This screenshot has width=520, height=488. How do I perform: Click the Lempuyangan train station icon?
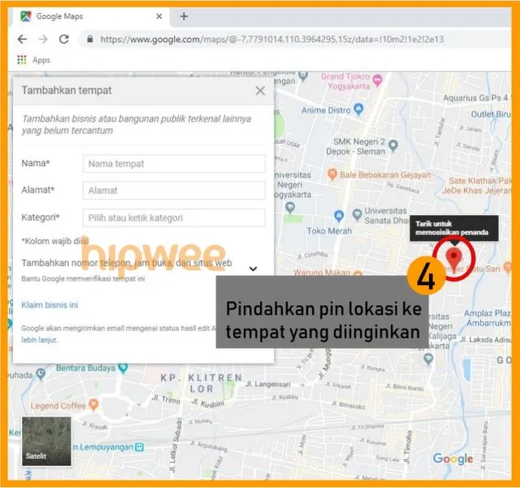140,447
